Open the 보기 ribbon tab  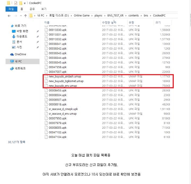click(44, 9)
